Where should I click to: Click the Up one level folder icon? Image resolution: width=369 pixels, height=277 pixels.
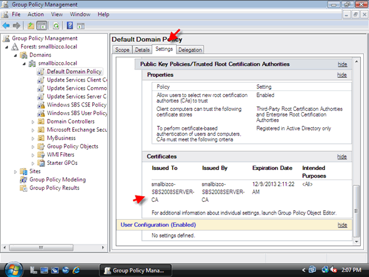[x=31, y=25]
